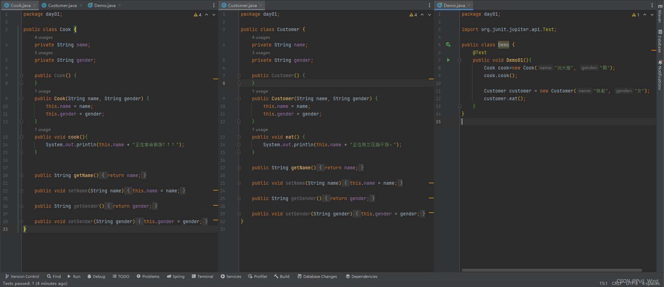Click warning indicator in Demo.java editor
The width and height of the screenshot is (664, 287).
636,15
